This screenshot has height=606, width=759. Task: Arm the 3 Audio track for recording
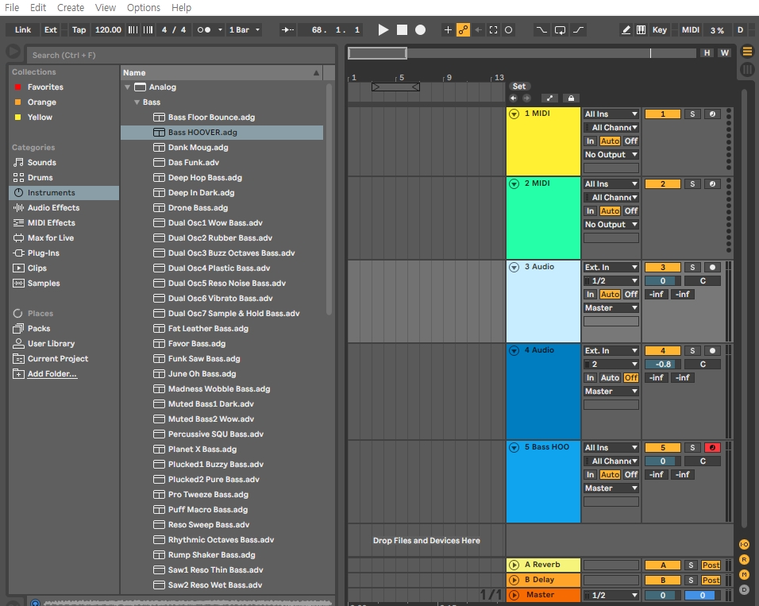pyautogui.click(x=712, y=268)
